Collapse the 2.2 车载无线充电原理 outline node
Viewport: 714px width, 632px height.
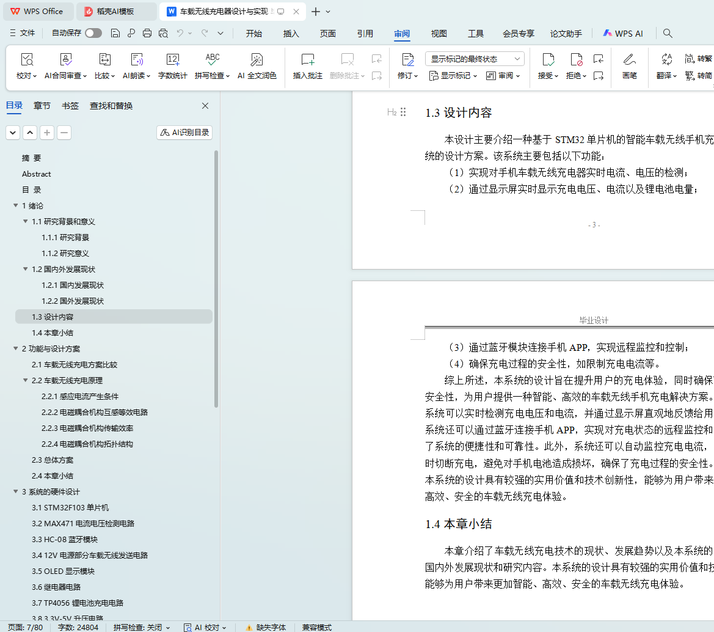(x=26, y=381)
